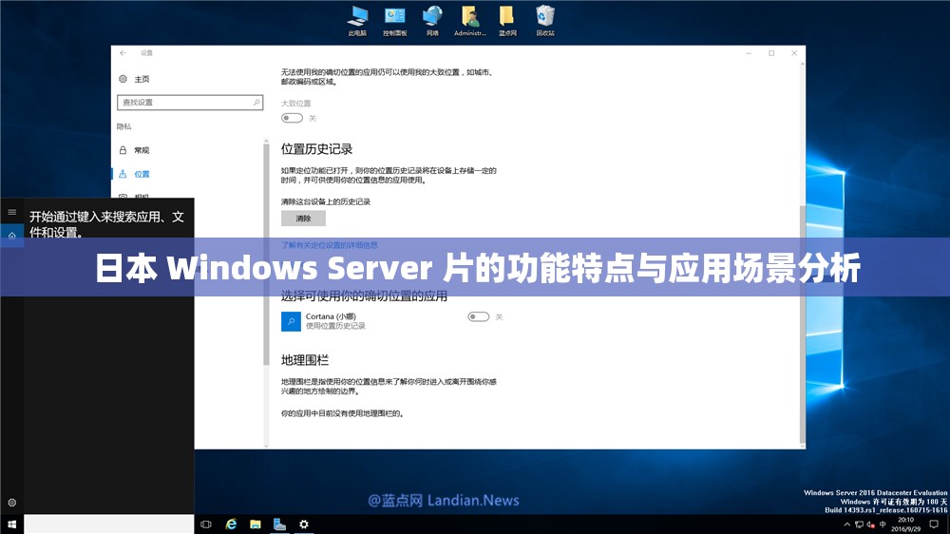Open the 网络 desktop icon

[x=432, y=21]
